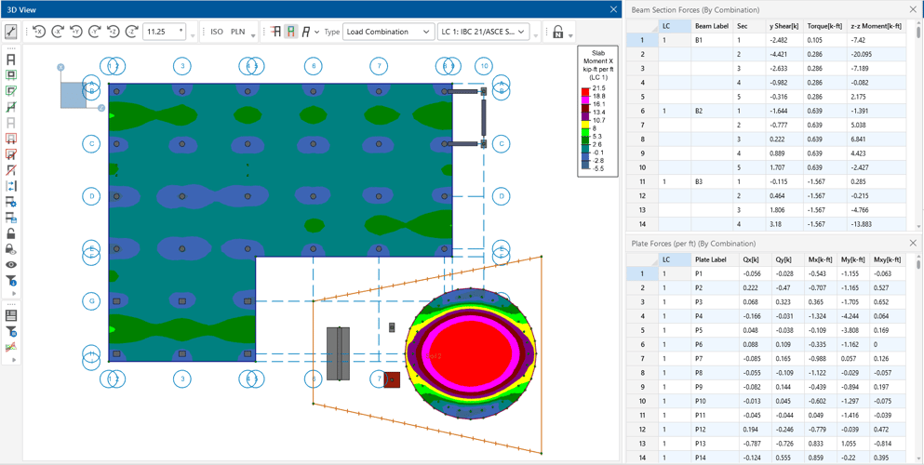Toggle the eye visibility icon in sidebar

pos(11,265)
